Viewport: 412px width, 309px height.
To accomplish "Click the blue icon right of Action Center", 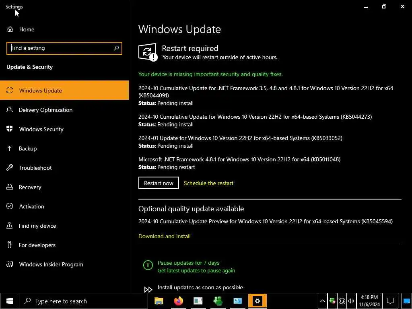I will pos(407,301).
